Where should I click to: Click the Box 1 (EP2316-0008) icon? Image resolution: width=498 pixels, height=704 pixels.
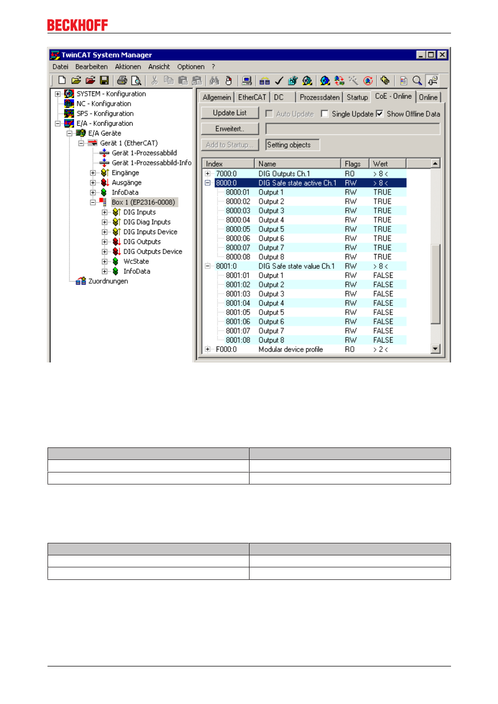tap(103, 202)
